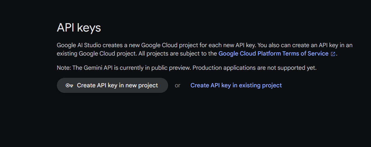Open Google Cloud Platform Terms of Service link
Viewport: 371px width, 147px height.
click(x=273, y=54)
